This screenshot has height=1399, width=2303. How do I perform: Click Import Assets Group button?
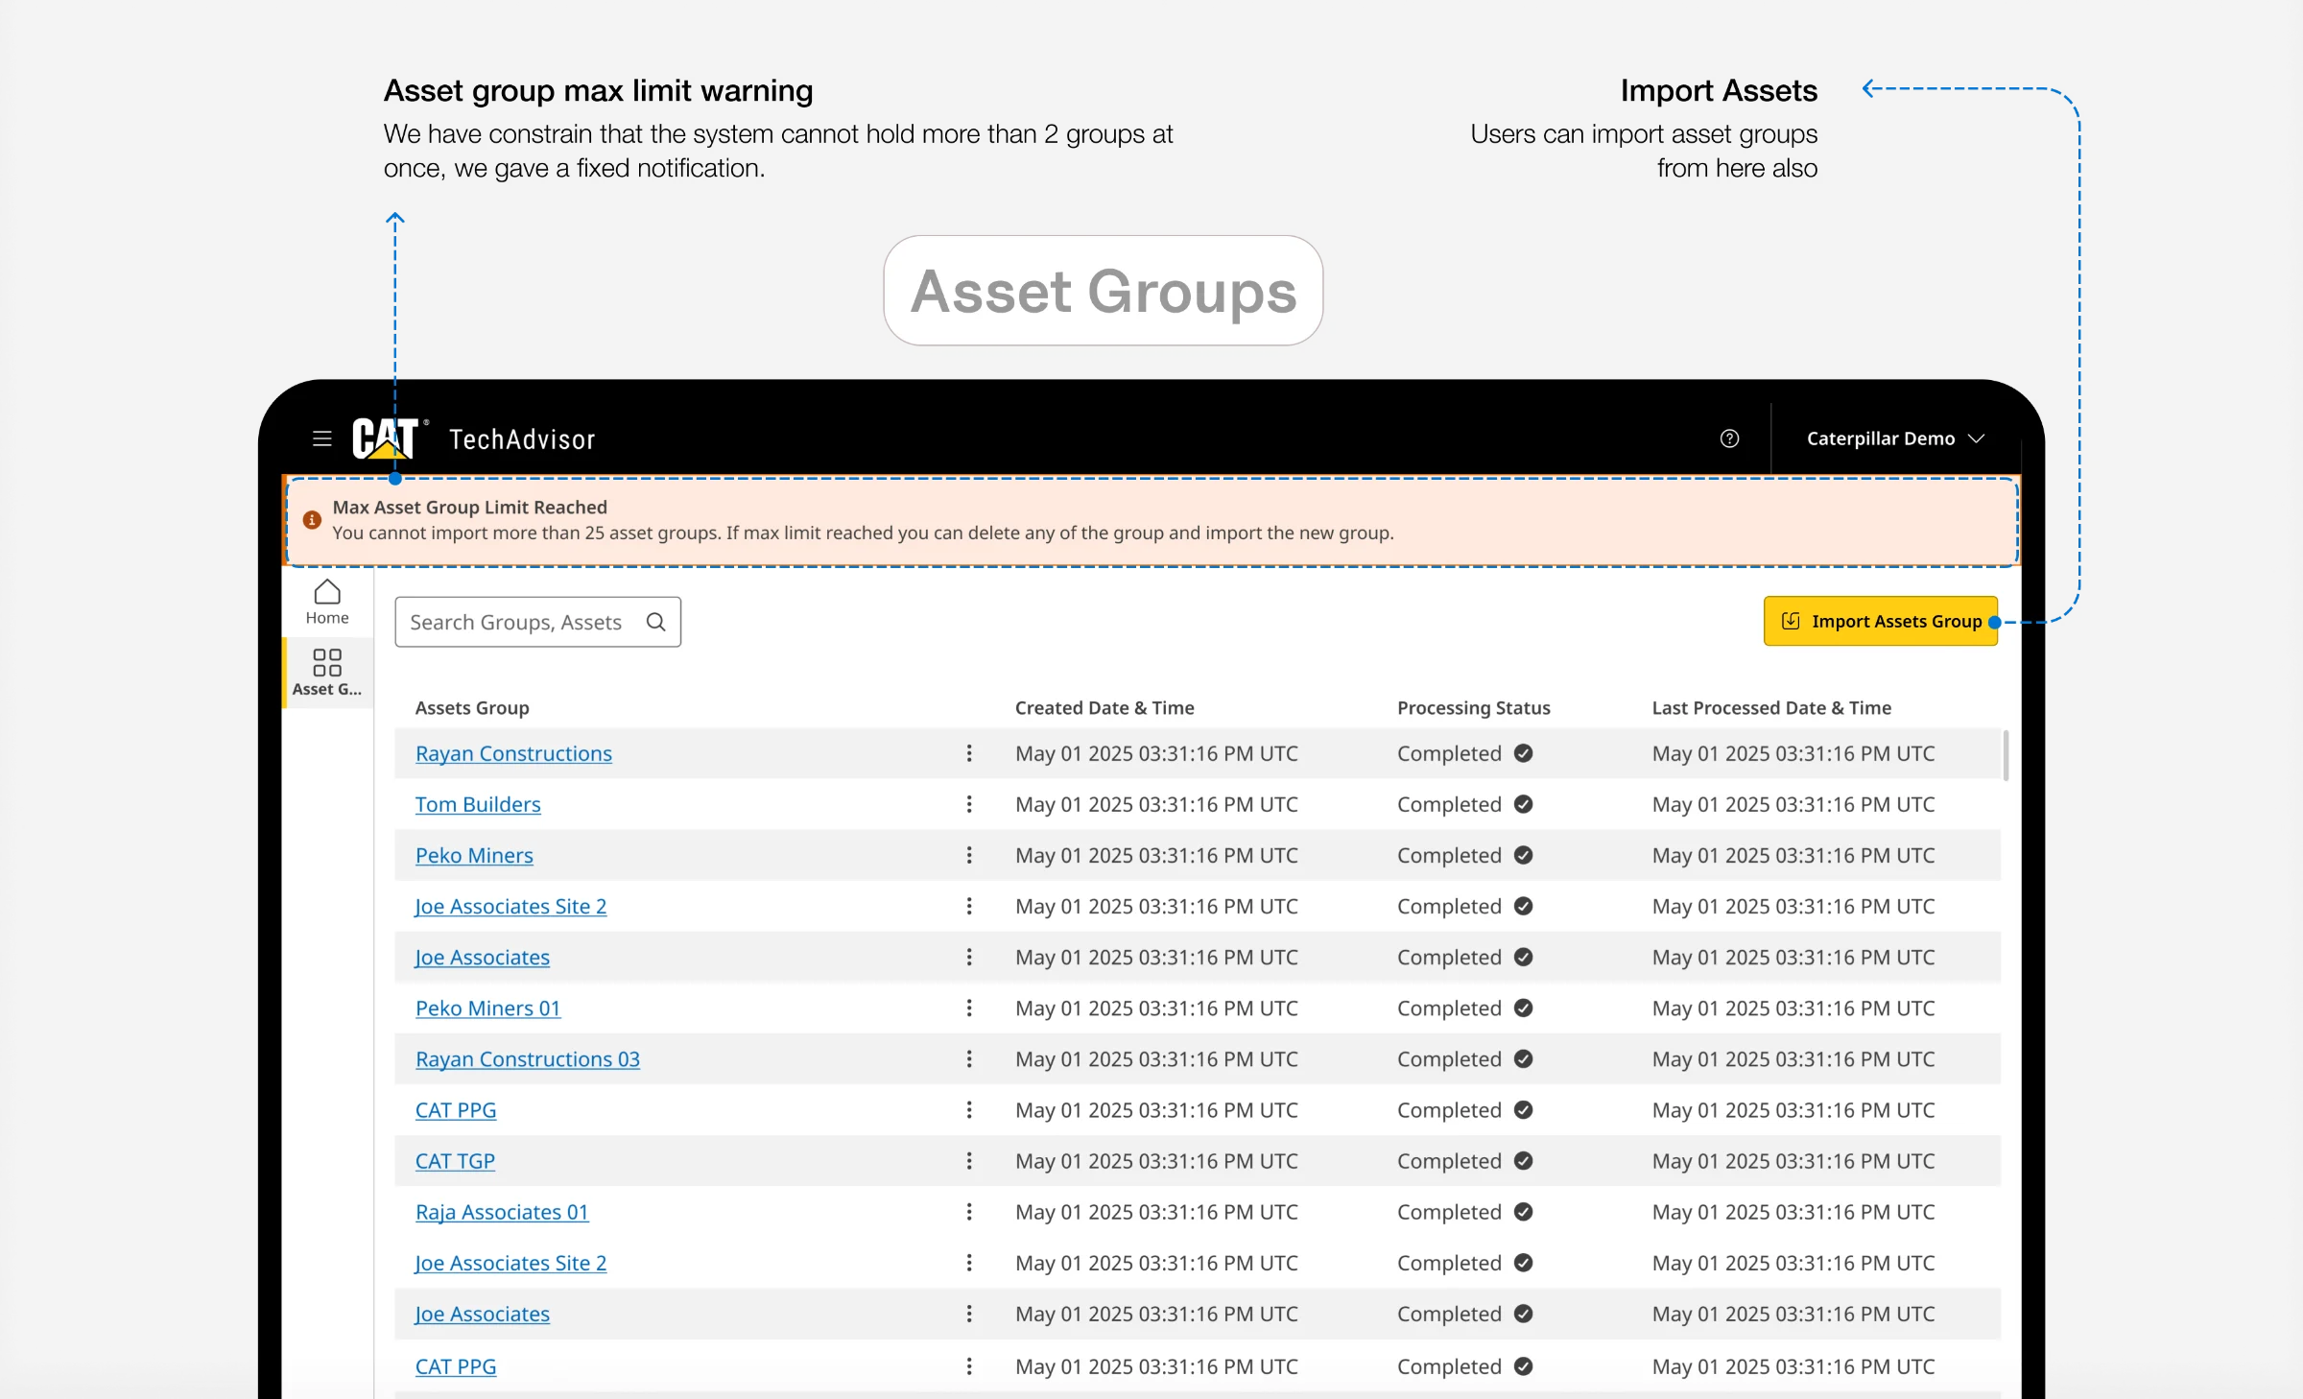pos(1881,621)
